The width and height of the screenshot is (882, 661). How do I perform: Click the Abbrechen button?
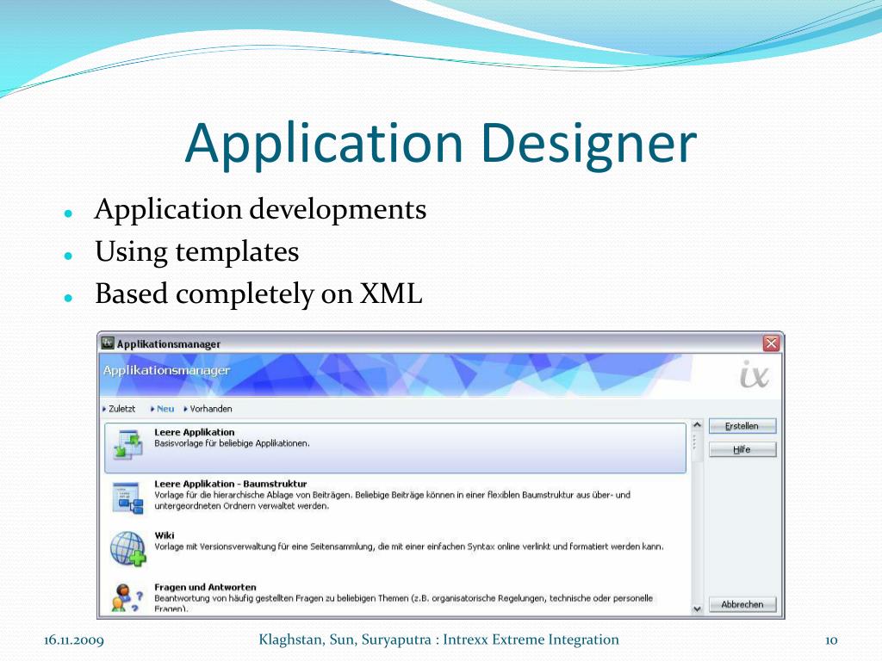[x=742, y=604]
